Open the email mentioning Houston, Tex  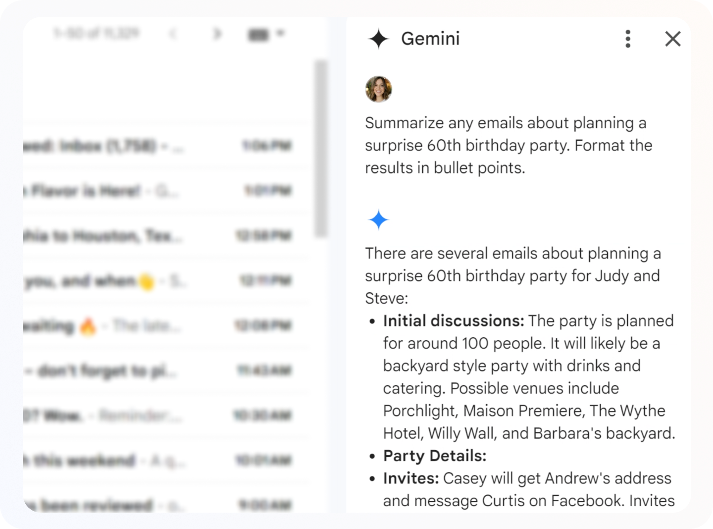coord(166,236)
